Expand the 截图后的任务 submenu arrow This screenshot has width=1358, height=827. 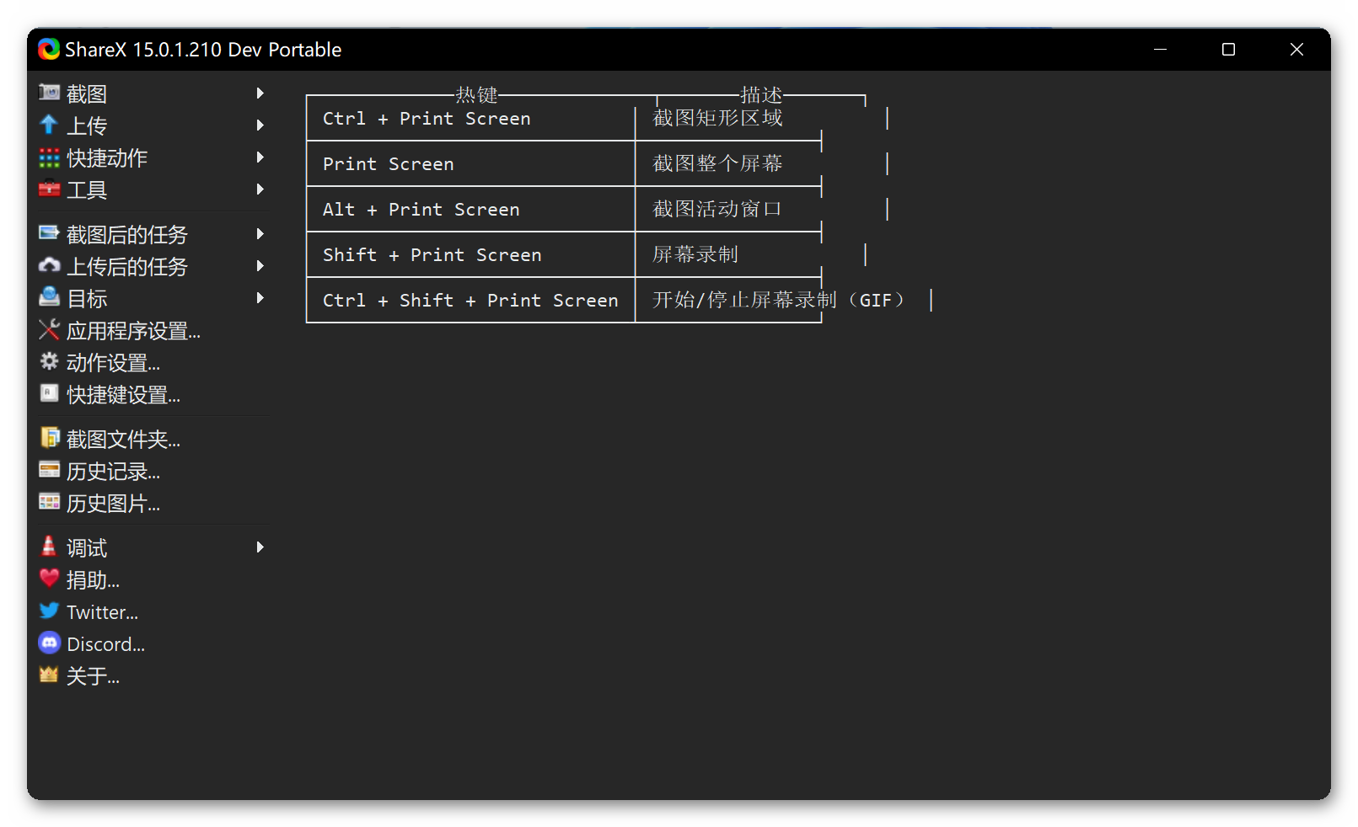pos(260,233)
